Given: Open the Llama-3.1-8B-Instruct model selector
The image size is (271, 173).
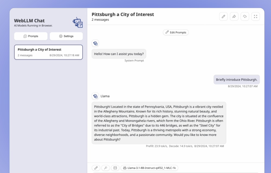Looking at the screenshot, I should pyautogui.click(x=149, y=168).
